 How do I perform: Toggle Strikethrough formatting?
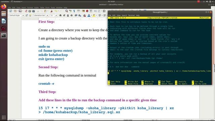click(x=72, y=15)
